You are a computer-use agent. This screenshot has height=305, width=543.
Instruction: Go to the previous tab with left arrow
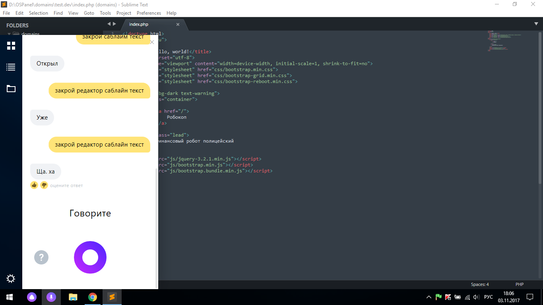pos(109,24)
